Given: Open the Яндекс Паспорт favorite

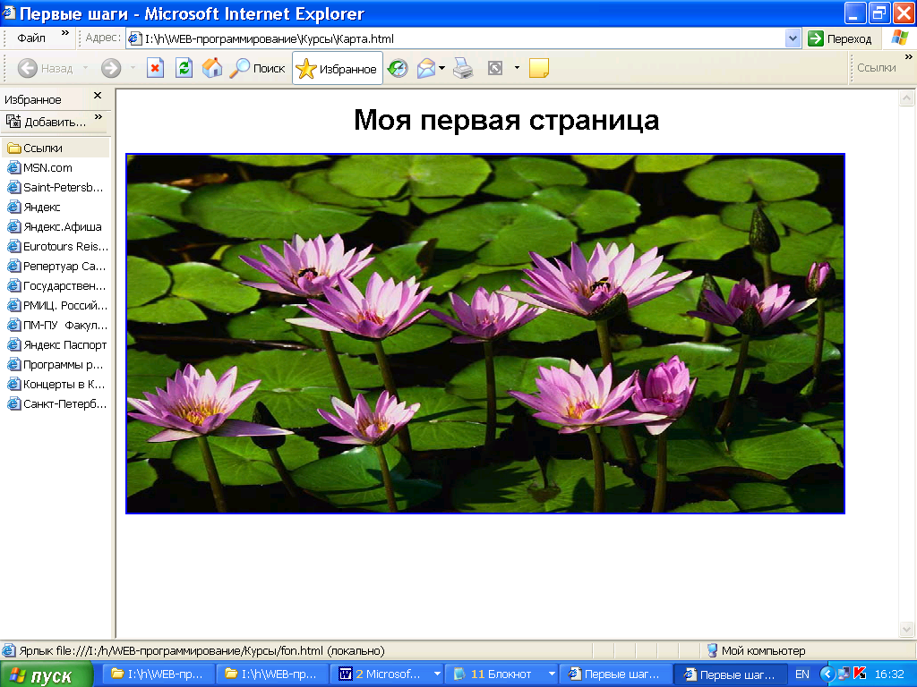Looking at the screenshot, I should pyautogui.click(x=56, y=344).
